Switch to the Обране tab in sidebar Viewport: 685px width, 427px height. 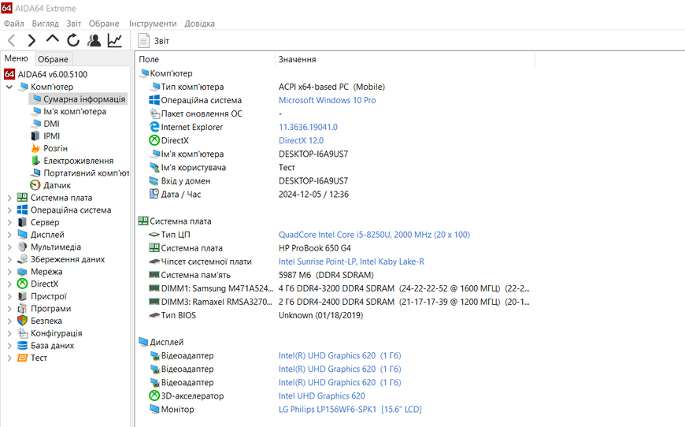tap(53, 59)
